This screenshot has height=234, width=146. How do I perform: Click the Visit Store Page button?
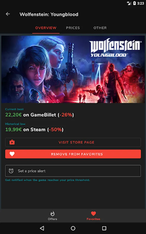(73, 142)
